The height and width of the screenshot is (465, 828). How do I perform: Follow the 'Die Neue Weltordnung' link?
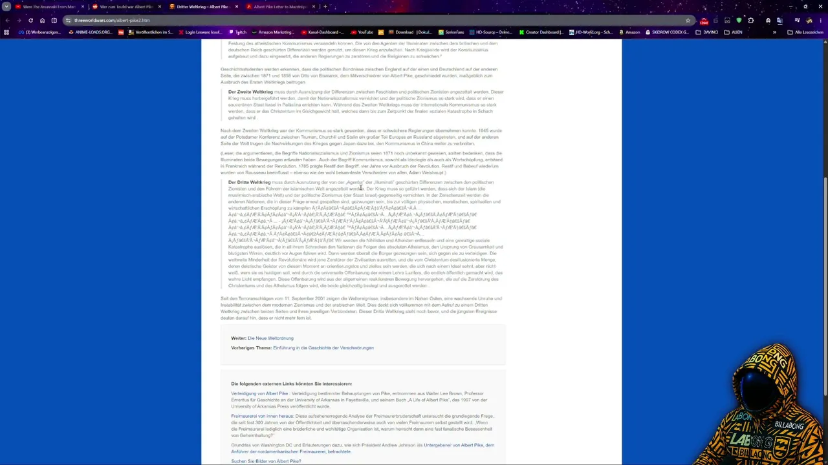click(270, 338)
